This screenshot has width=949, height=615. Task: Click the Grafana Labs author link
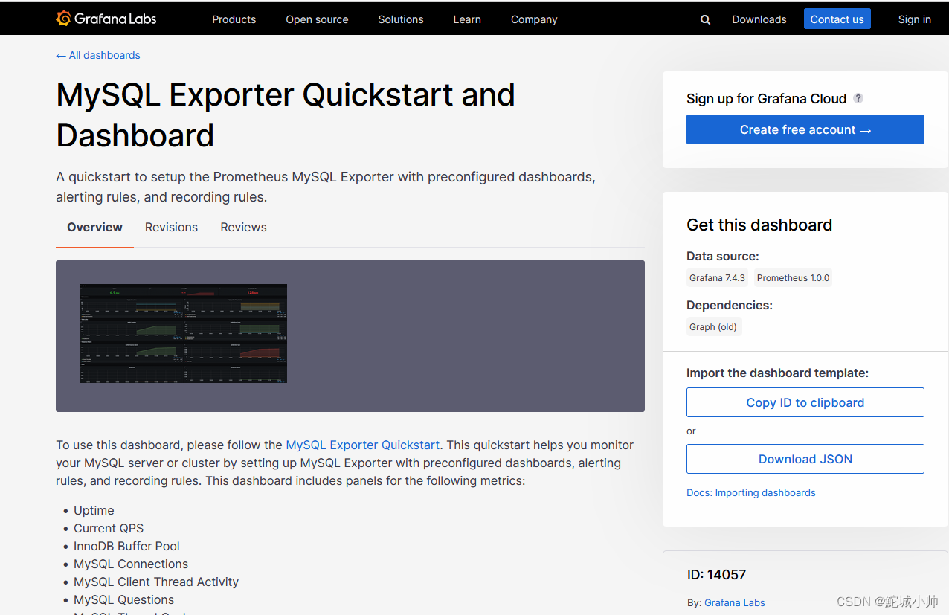(x=734, y=602)
